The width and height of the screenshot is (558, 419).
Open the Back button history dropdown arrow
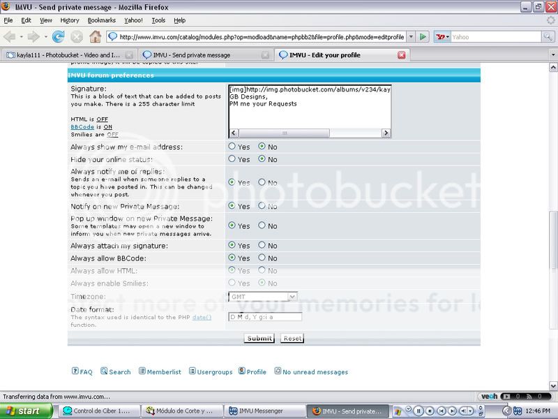click(22, 37)
